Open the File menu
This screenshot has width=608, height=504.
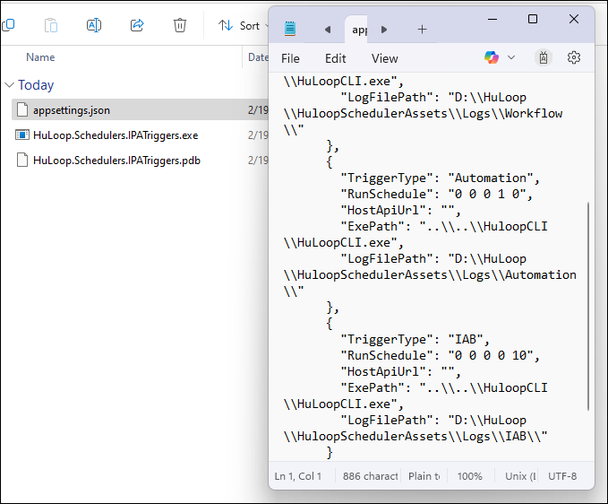pyautogui.click(x=290, y=58)
